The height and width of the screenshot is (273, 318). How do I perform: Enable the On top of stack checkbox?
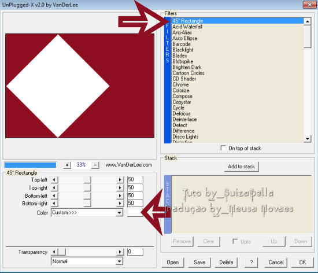point(223,148)
